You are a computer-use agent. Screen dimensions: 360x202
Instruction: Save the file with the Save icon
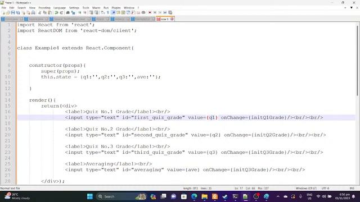pyautogui.click(x=13, y=12)
